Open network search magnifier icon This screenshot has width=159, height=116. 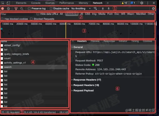coord(22,9)
